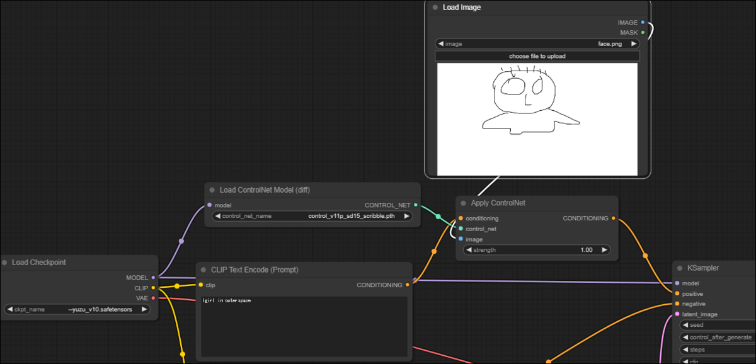The width and height of the screenshot is (756, 364).
Task: Open the control_net_name dropdown
Action: (312, 216)
